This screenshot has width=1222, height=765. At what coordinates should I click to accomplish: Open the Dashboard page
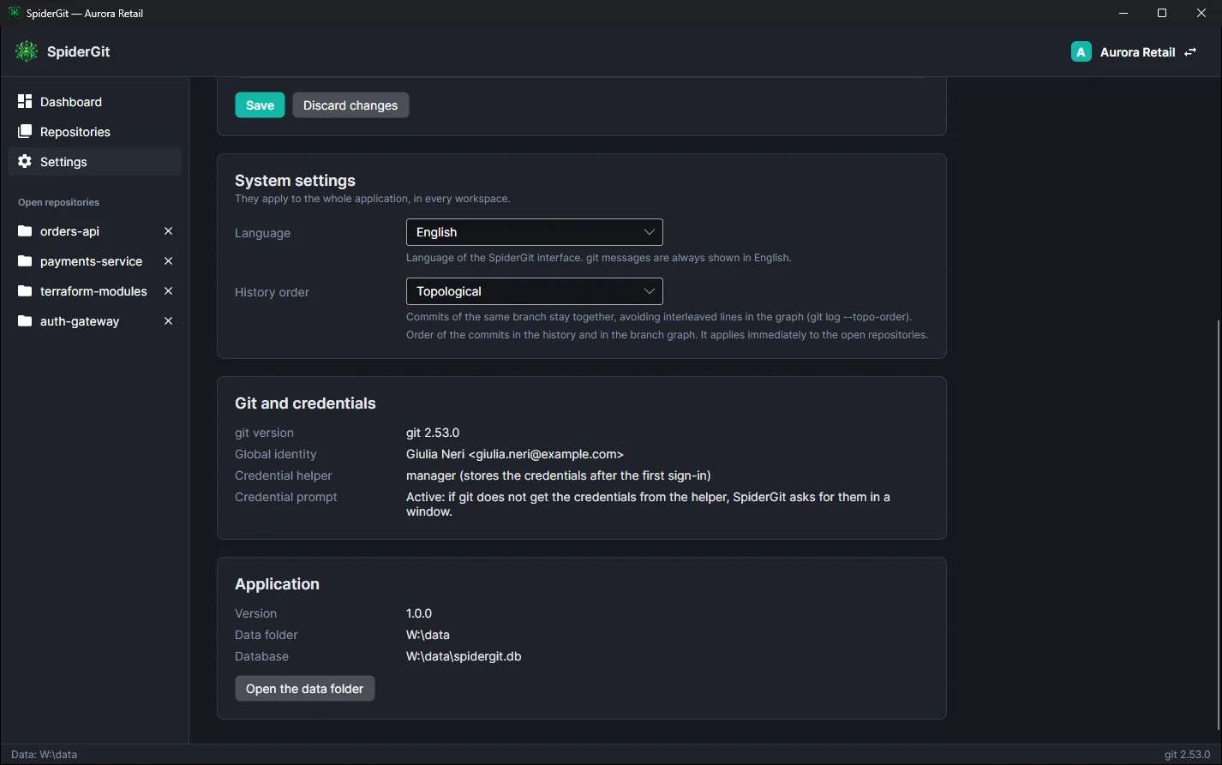coord(94,102)
